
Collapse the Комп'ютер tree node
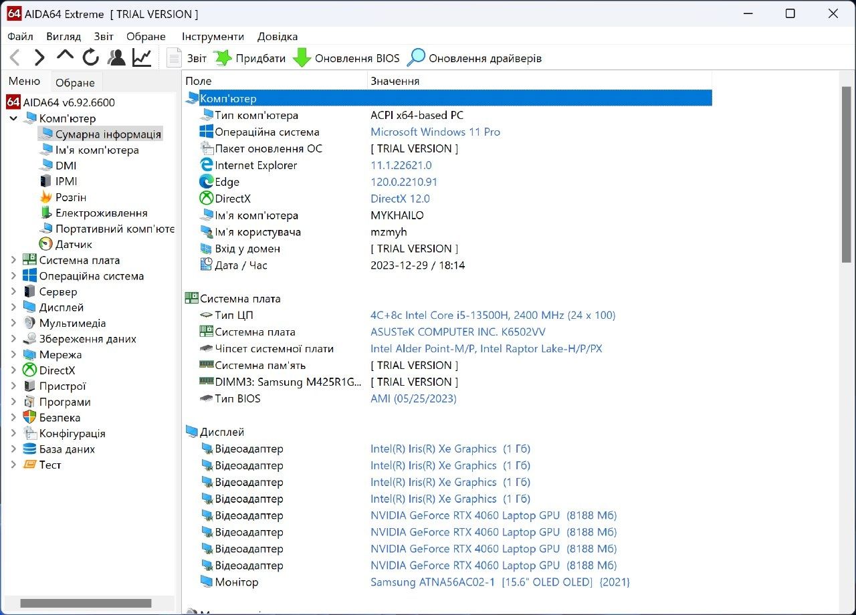click(x=13, y=118)
